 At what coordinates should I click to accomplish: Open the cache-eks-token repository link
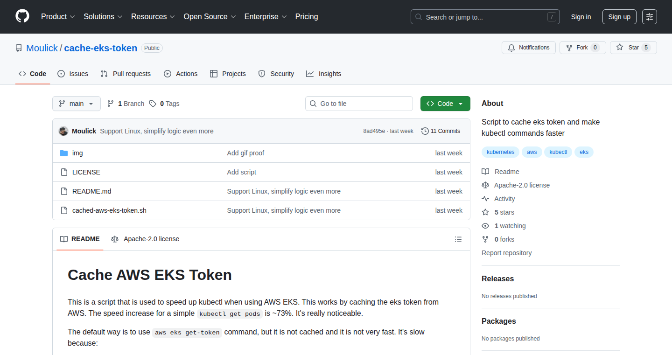(x=101, y=48)
